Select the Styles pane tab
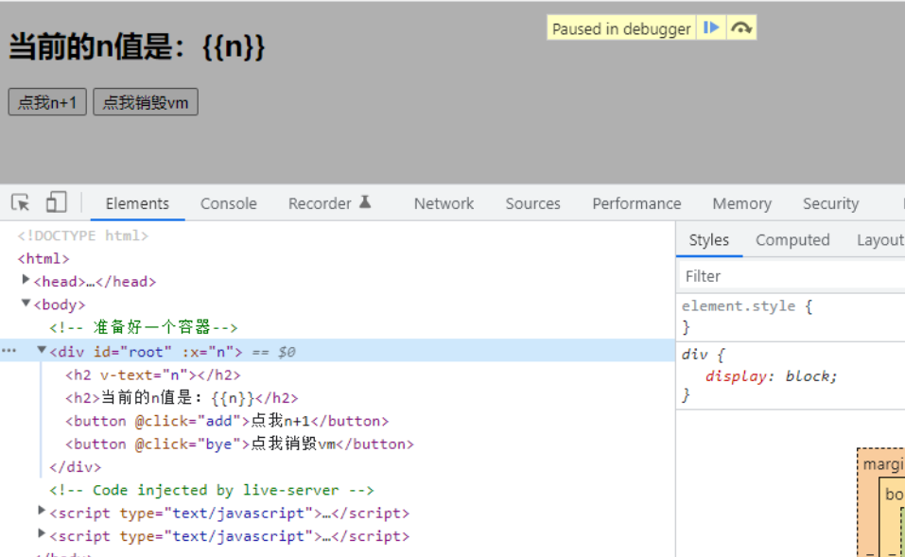 point(708,239)
